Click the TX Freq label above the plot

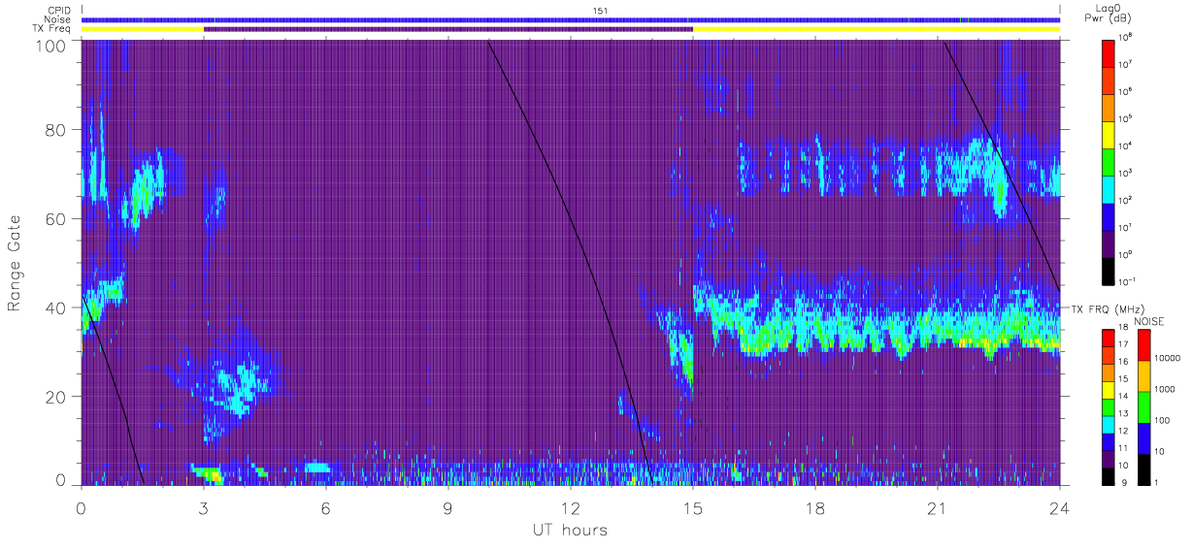point(53,29)
